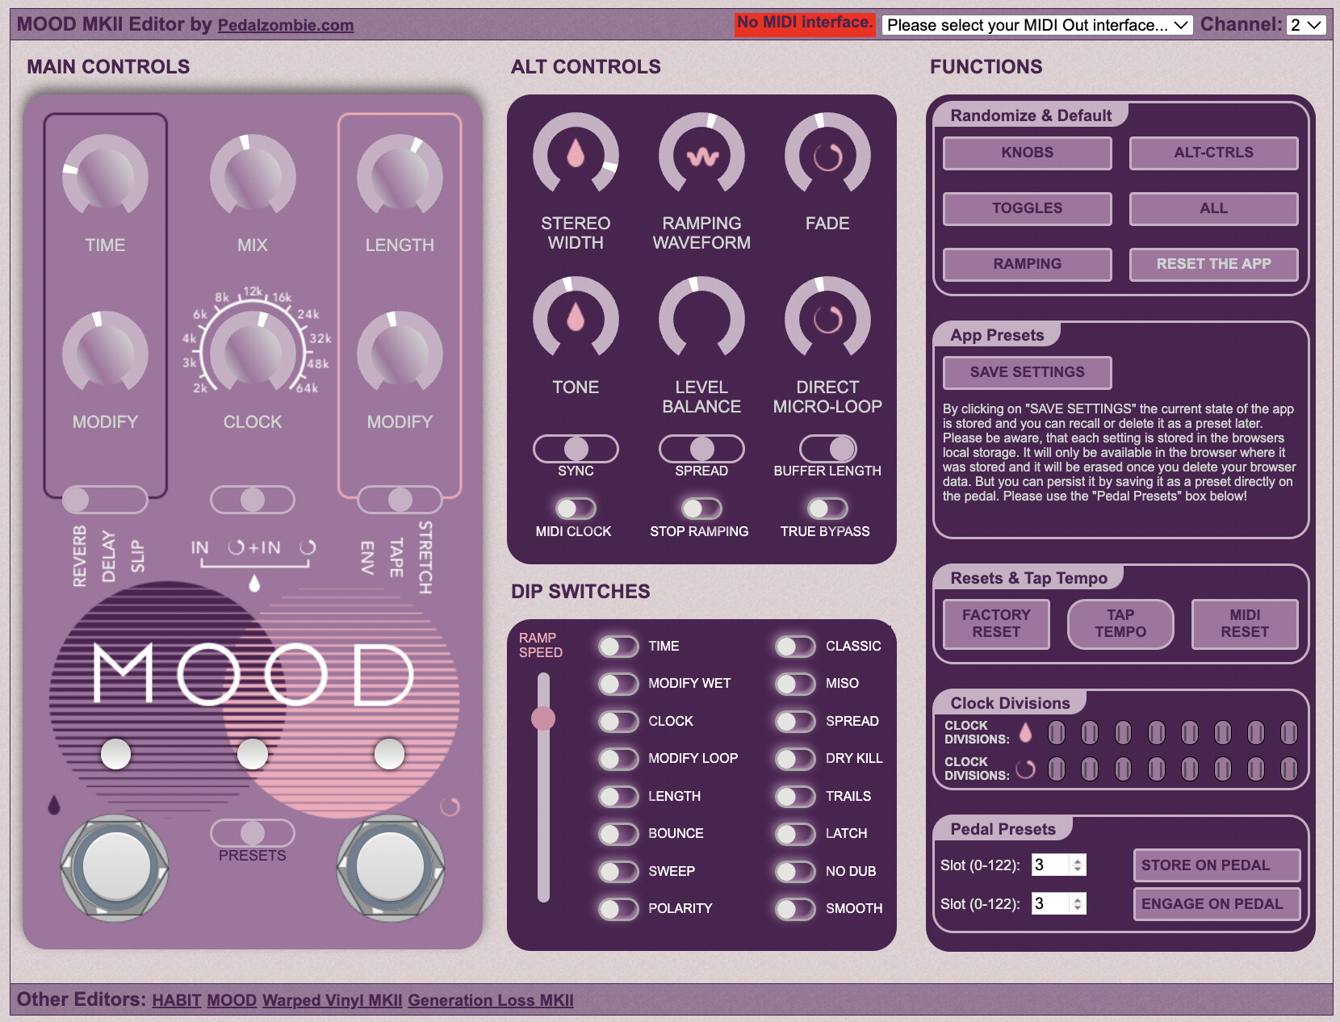Click the Store slot number input field

[x=1058, y=865]
